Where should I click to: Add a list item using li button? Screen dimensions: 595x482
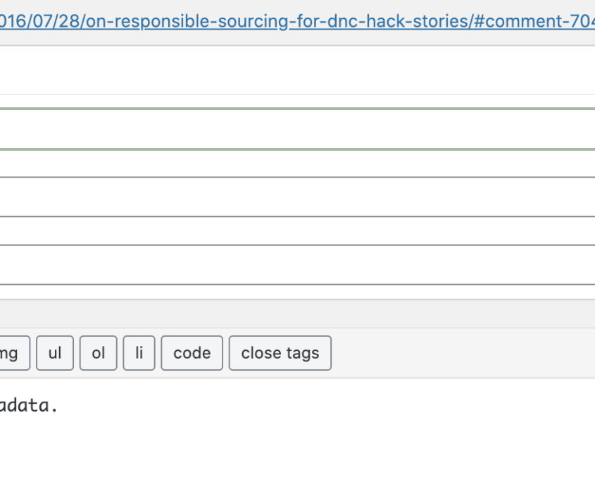pyautogui.click(x=139, y=353)
